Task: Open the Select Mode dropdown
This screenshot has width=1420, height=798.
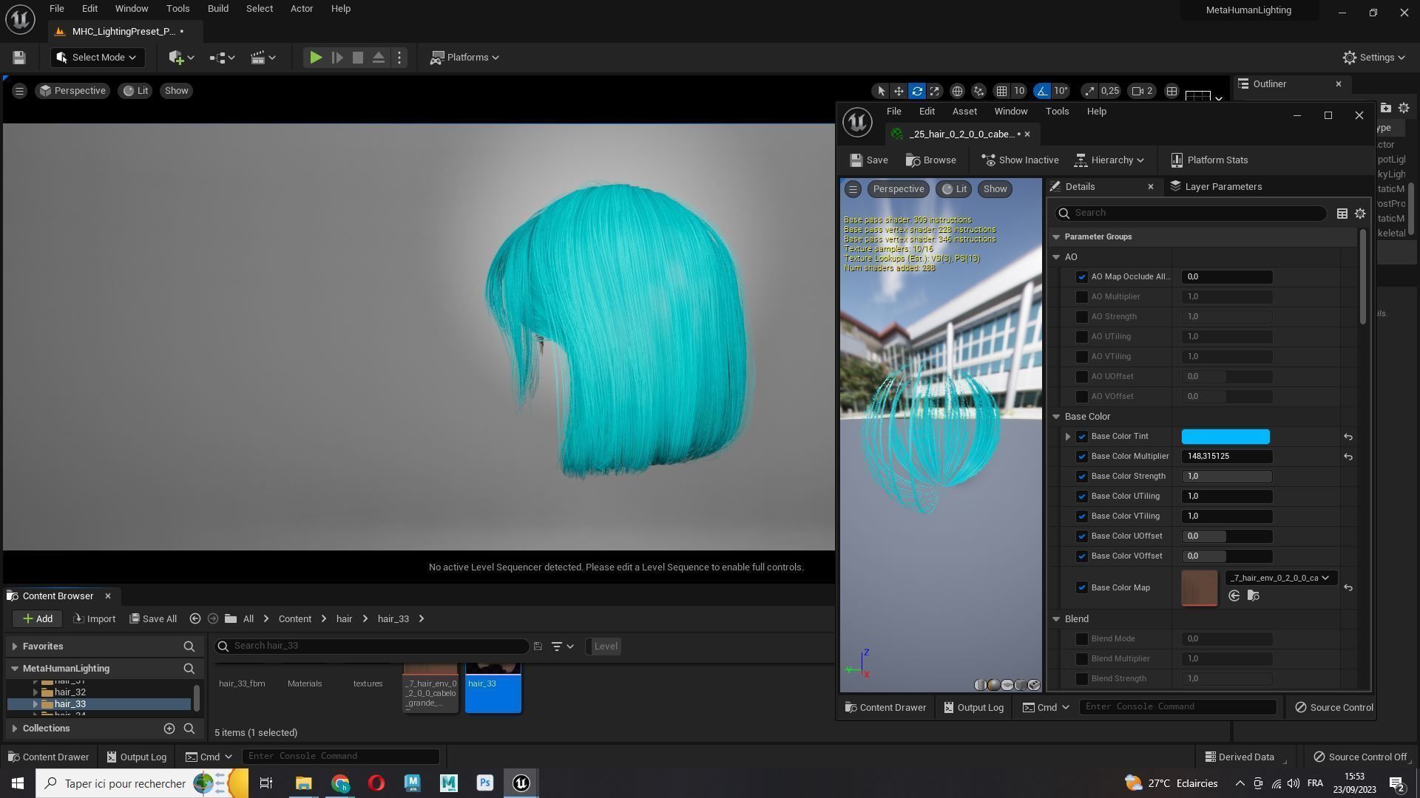Action: click(x=97, y=58)
